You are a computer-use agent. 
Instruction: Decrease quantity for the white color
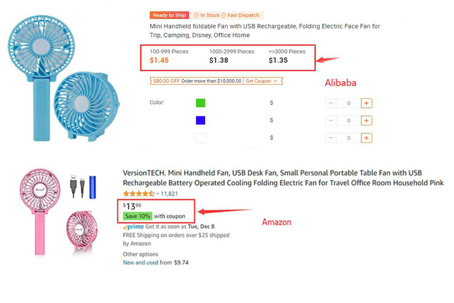[x=331, y=138]
